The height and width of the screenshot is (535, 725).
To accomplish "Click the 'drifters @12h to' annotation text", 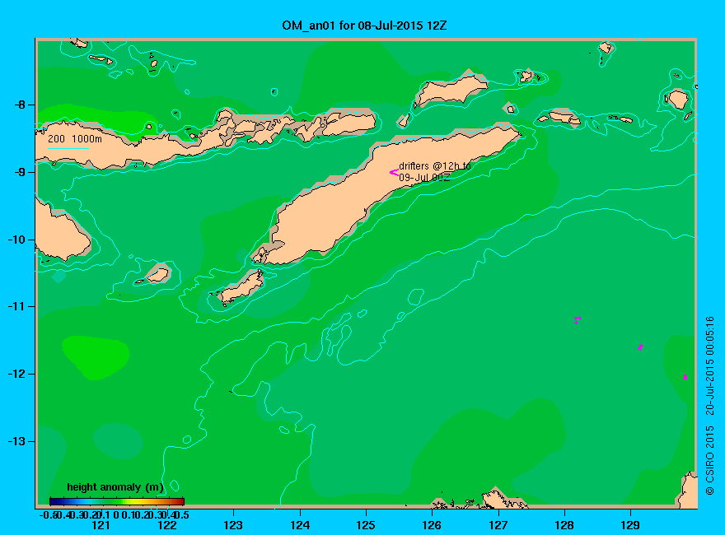I will point(435,166).
